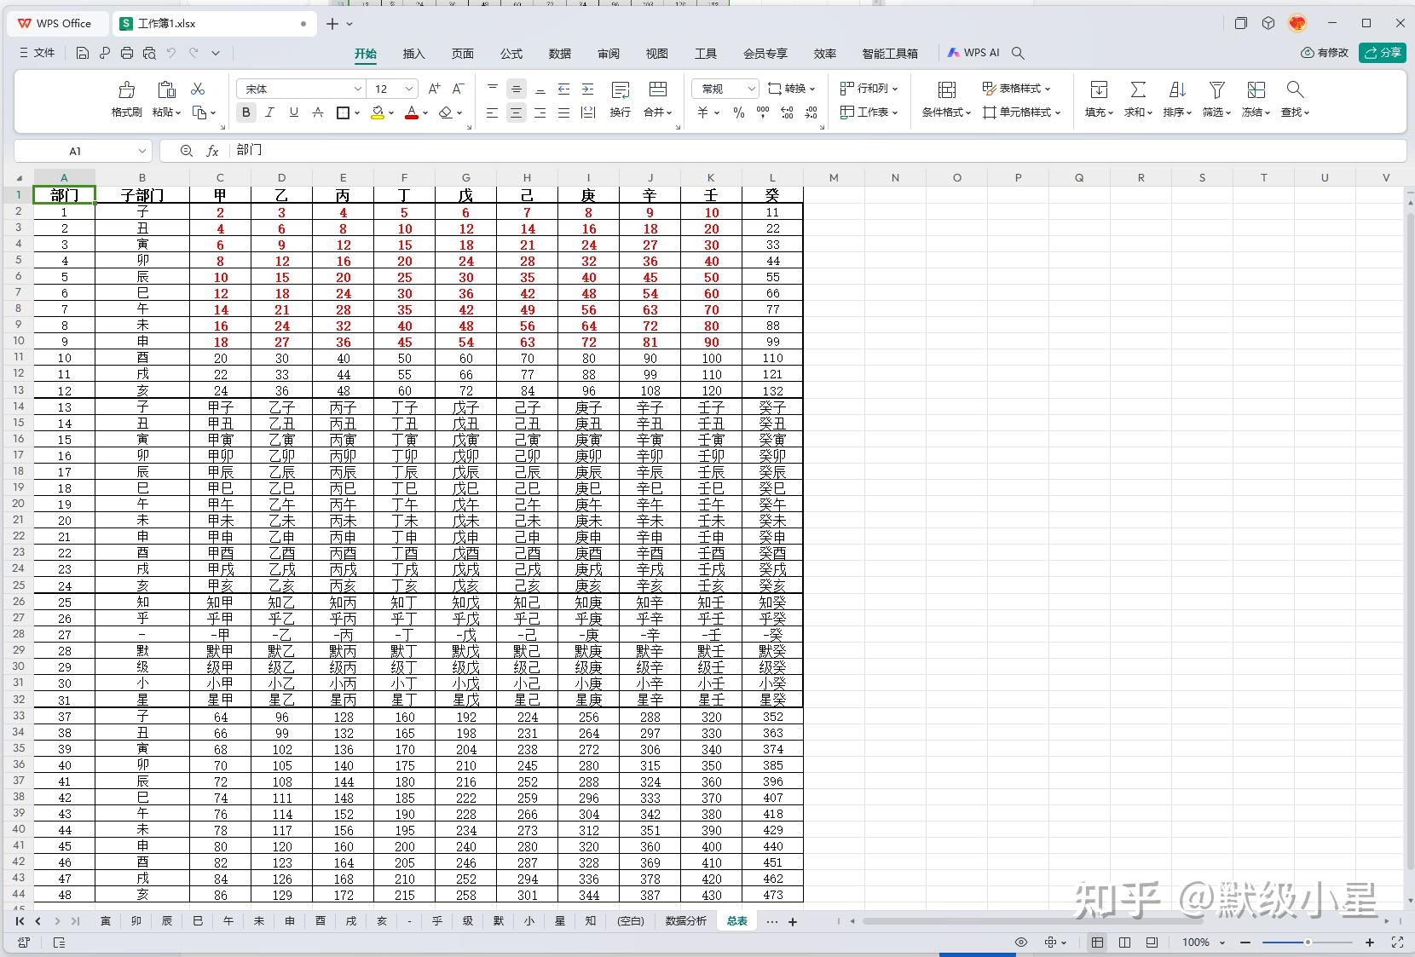Open Print Preview icon
This screenshot has width=1415, height=957.
point(149,53)
